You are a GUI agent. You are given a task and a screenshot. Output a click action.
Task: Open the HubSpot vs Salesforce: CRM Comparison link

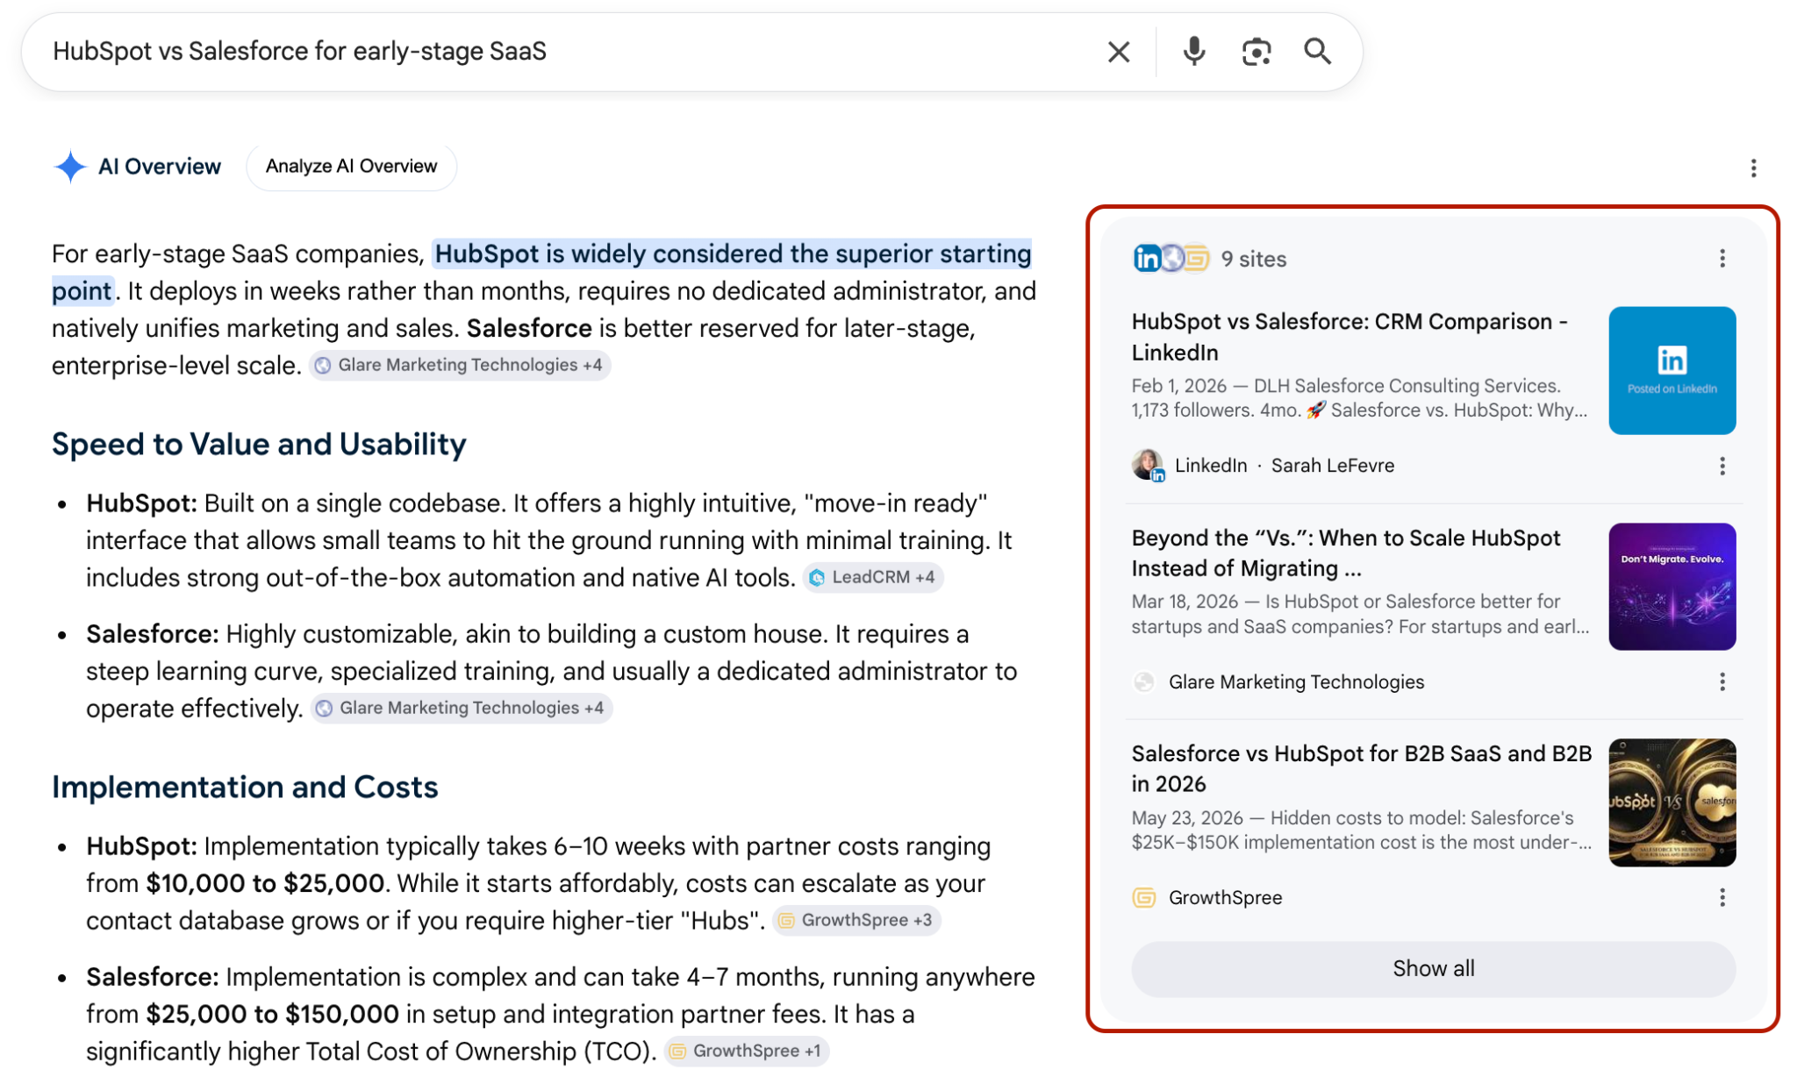click(1350, 337)
